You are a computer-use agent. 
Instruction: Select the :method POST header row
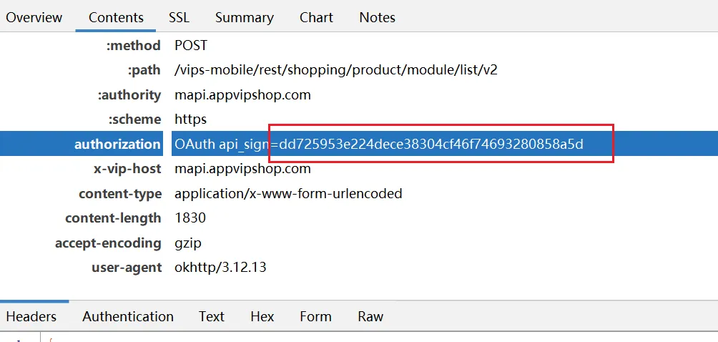coord(359,45)
